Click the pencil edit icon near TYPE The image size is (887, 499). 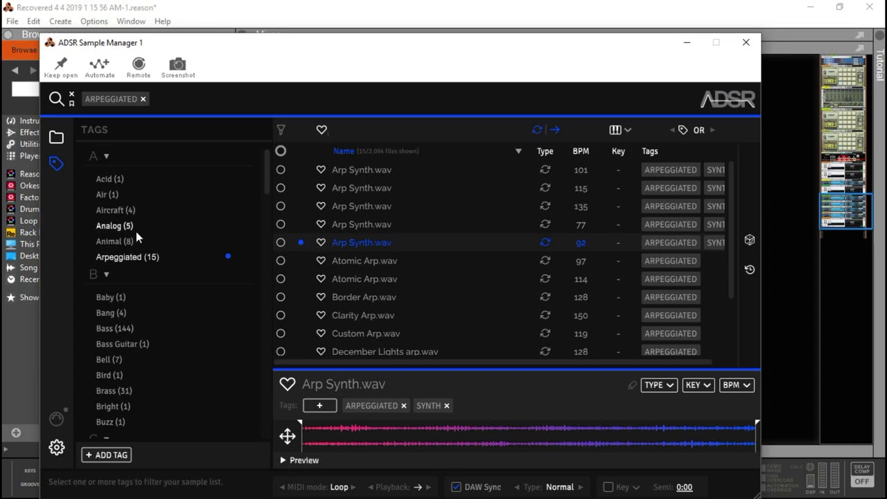point(632,385)
